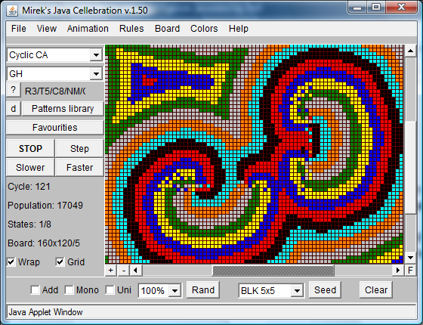The width and height of the screenshot is (423, 325).
Task: Open the Rules menu
Action: coord(131,29)
